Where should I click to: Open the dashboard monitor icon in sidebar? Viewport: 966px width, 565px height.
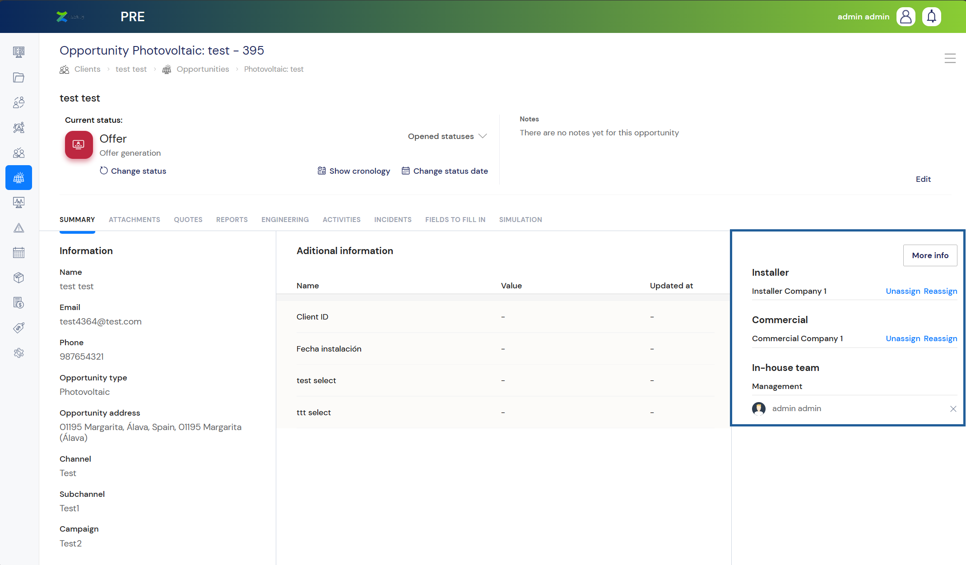[19, 52]
